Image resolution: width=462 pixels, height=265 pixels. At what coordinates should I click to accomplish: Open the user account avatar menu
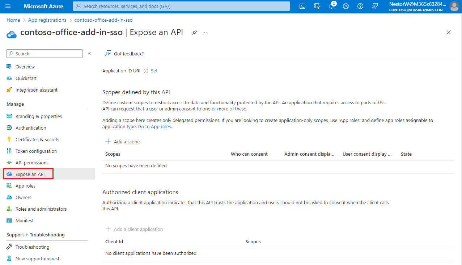coord(454,6)
